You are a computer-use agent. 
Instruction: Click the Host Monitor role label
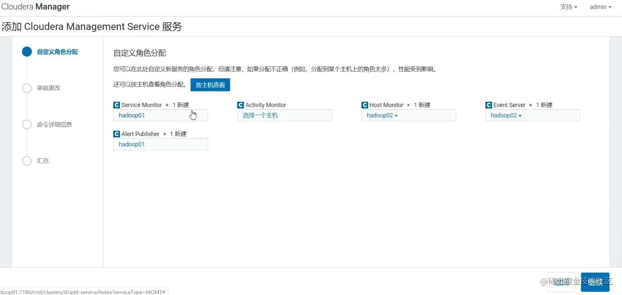(386, 105)
